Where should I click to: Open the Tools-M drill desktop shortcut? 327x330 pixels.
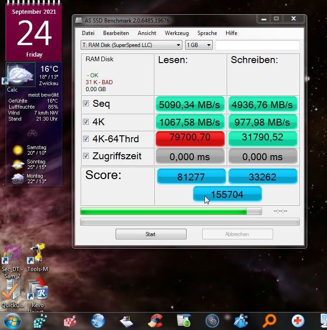click(x=37, y=258)
